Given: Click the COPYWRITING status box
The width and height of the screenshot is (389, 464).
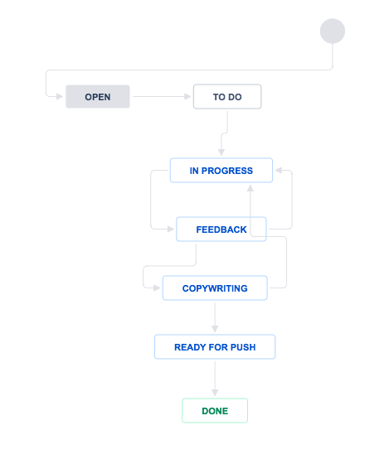Looking at the screenshot, I should point(215,288).
